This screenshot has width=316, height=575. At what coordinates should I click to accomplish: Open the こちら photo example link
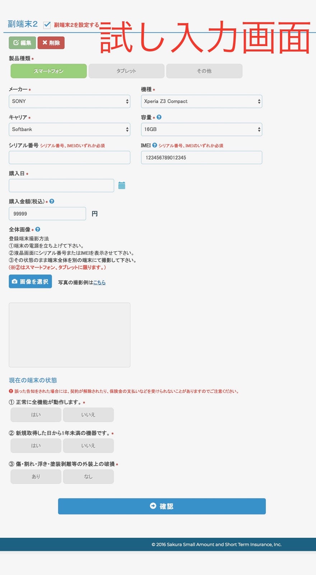pyautogui.click(x=99, y=282)
